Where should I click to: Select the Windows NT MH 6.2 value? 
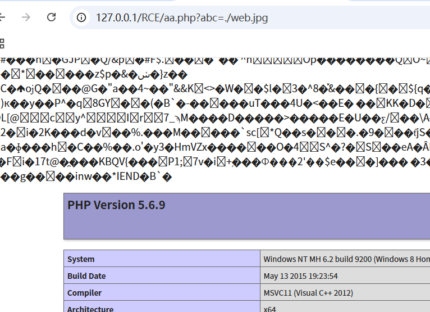[346, 259]
